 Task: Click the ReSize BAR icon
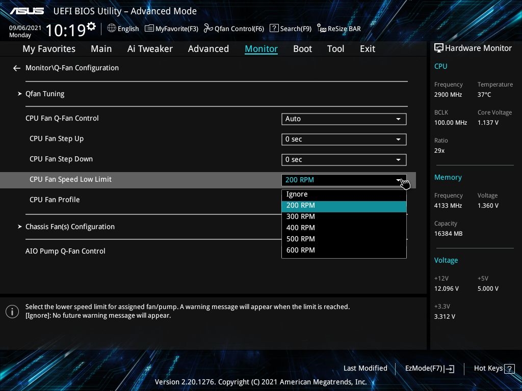[x=322, y=29]
